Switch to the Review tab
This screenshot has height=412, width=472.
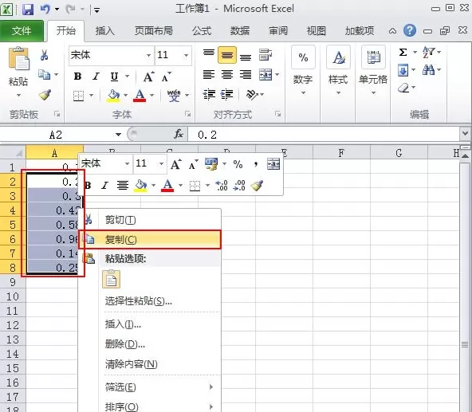[278, 31]
